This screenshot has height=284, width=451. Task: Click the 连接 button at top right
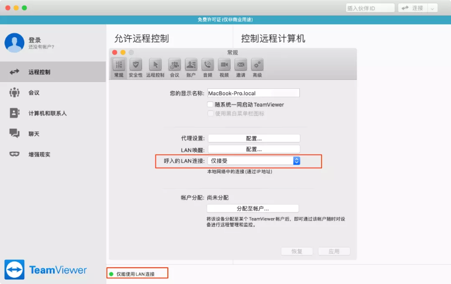pos(413,8)
